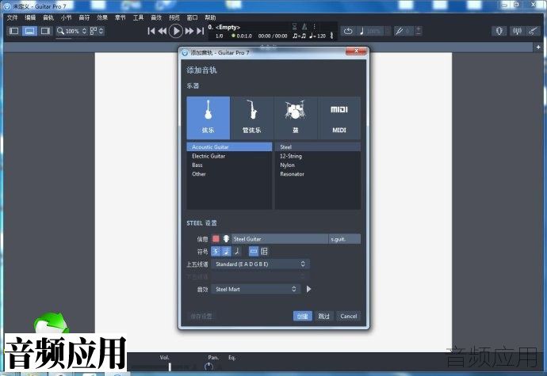Screen dimensions: 547x376
Task: Toggle standard notation S button
Action: click(216, 251)
